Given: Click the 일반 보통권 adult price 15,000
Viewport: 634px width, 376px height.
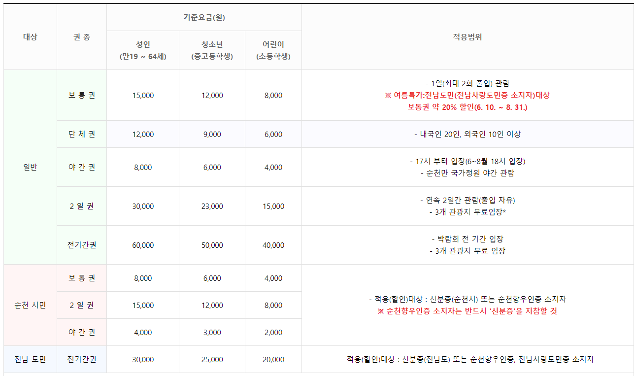Looking at the screenshot, I should pos(143,95).
